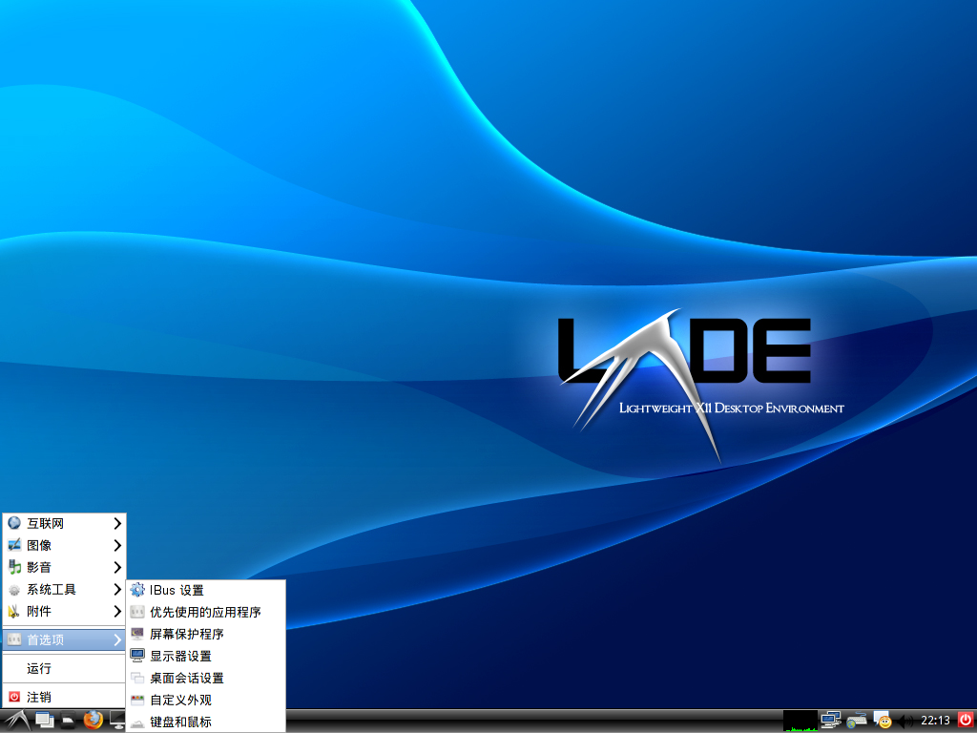Screen dimensions: 977x733
Task: Open the file manager launcher on the panel
Action: [69, 721]
